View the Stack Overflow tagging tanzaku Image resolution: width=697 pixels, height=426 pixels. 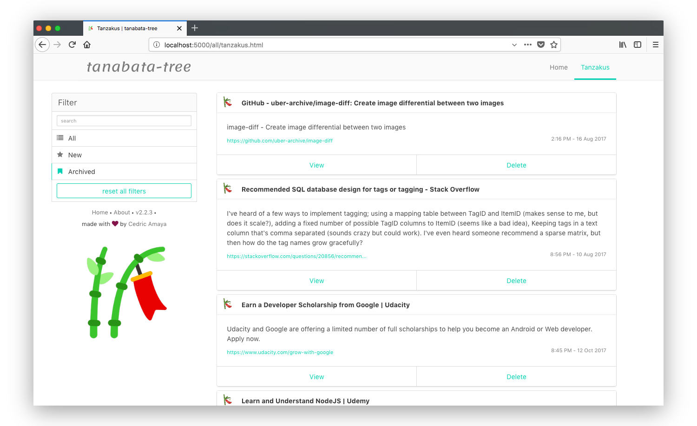317,281
